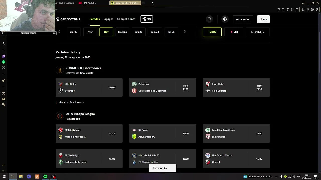The image size is (321, 180).
Task: Select the Ayer date
Action: click(x=90, y=32)
